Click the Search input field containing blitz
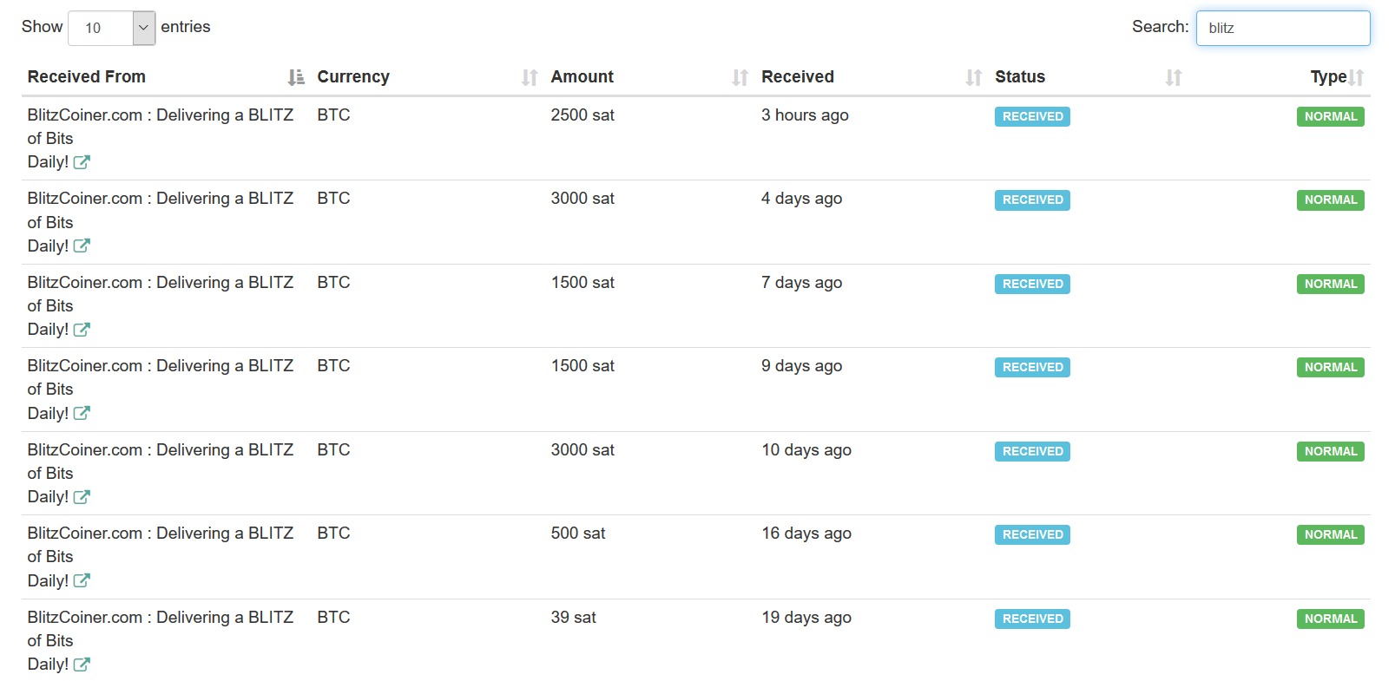 (1283, 28)
